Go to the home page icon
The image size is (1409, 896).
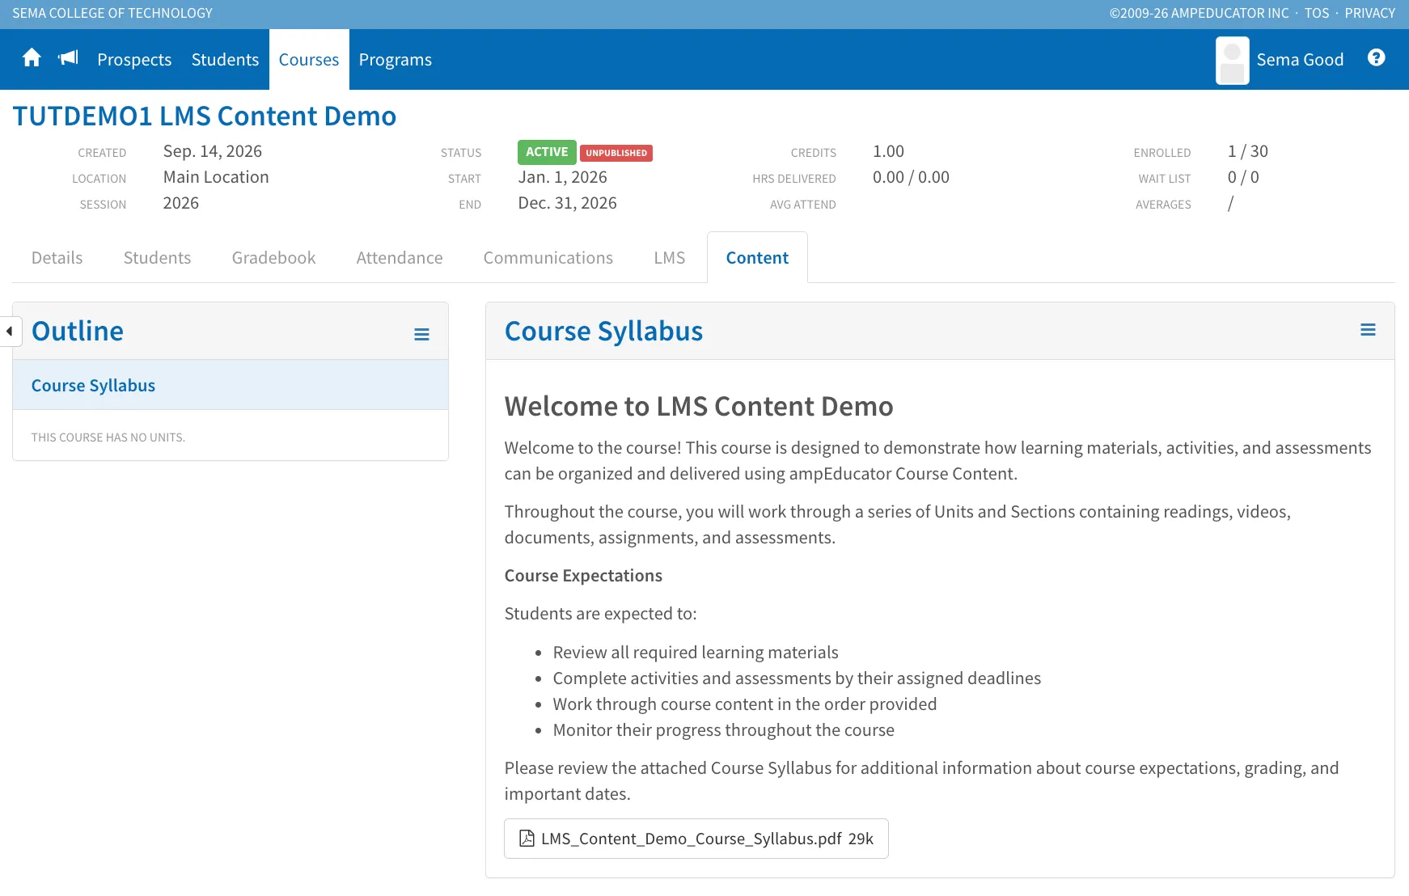click(32, 59)
